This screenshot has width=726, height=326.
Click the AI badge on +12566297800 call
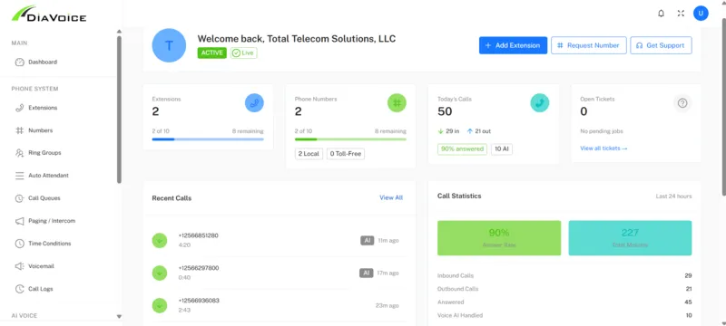[x=367, y=273]
